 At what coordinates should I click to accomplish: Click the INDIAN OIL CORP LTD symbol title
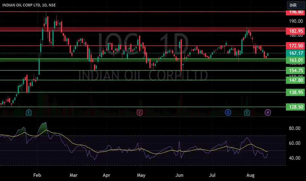29,5
